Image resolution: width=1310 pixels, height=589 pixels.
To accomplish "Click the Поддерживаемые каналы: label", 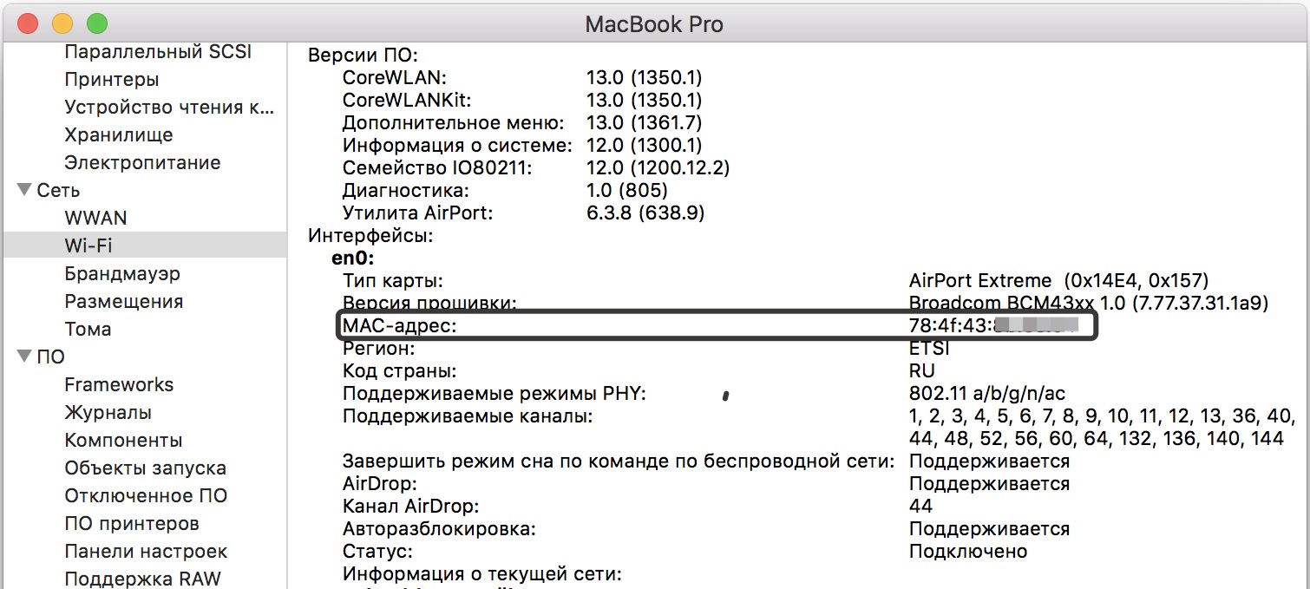I will pyautogui.click(x=468, y=416).
